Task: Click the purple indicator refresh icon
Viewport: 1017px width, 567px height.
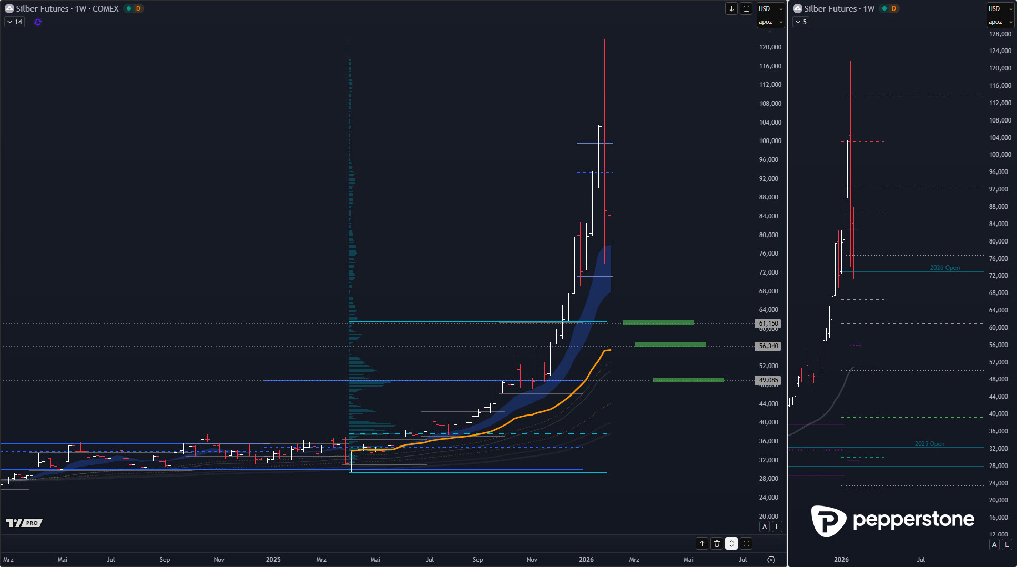Action: [38, 22]
